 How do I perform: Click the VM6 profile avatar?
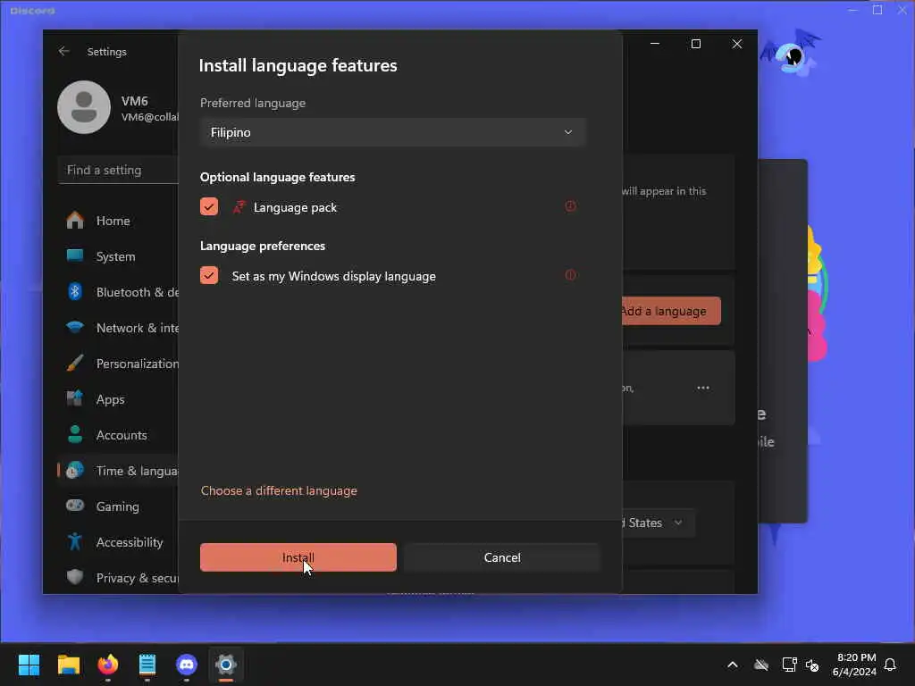(84, 107)
